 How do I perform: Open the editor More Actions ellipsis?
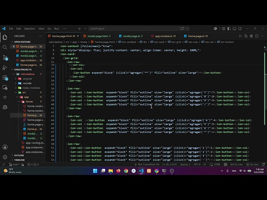(262, 36)
